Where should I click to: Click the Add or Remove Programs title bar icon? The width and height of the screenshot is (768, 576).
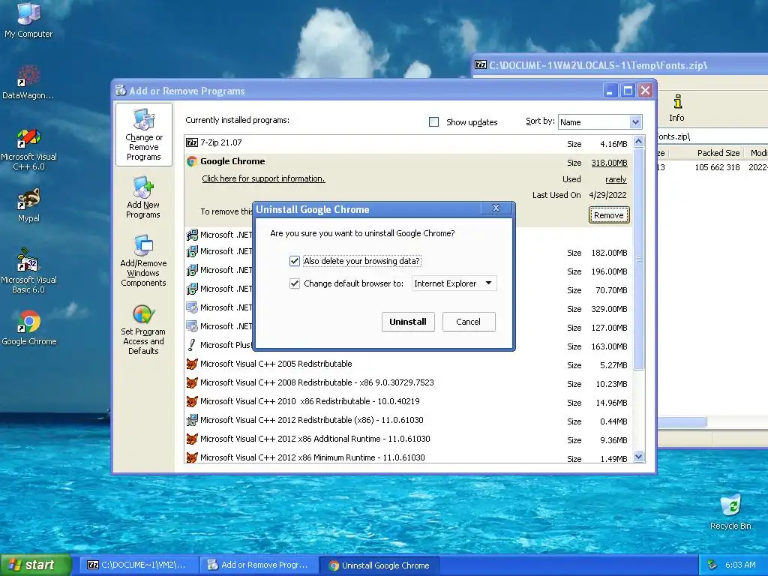(121, 90)
